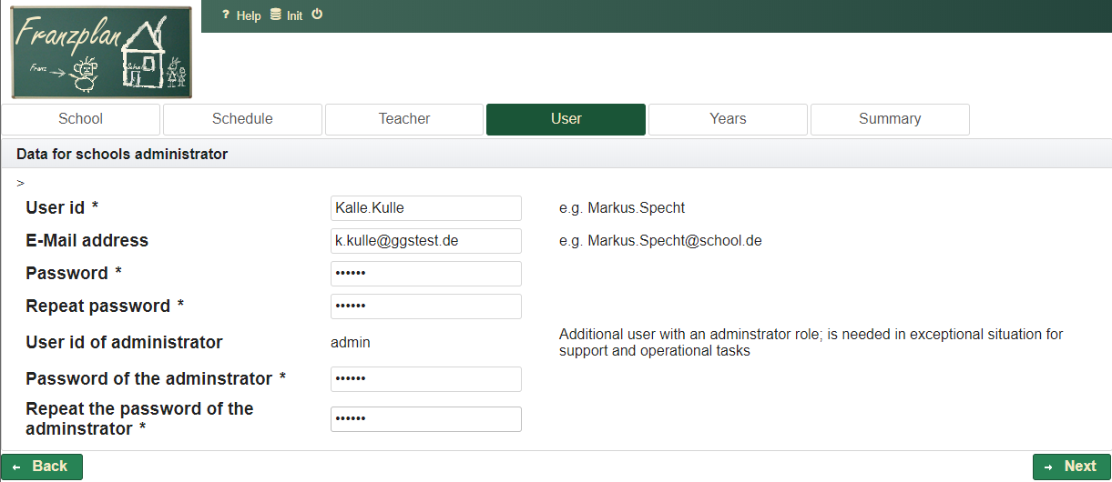Focus the repeat administrator password field
Screen dimensions: 1112x482
click(425, 419)
